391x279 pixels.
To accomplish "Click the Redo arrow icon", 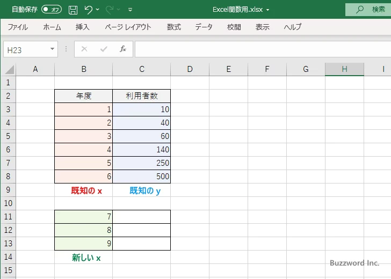I will [x=109, y=10].
